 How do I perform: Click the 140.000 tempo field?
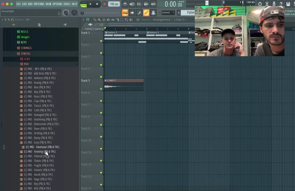coord(114,4)
